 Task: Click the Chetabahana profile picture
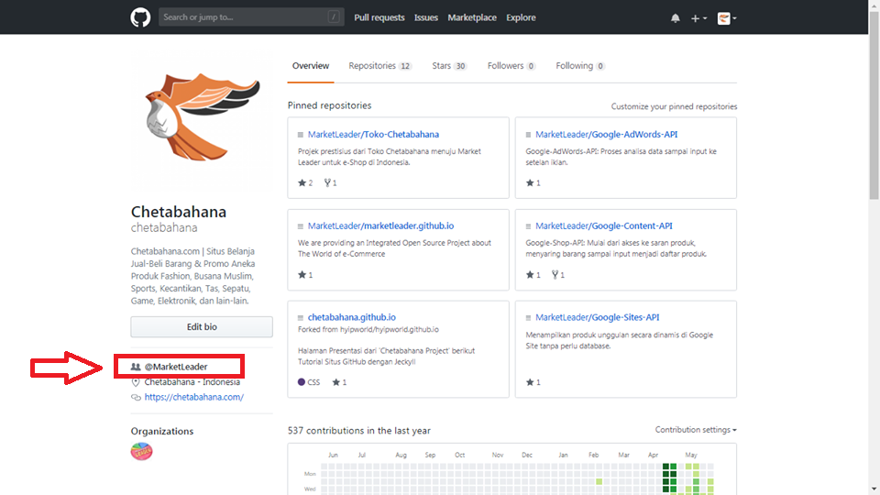point(202,119)
